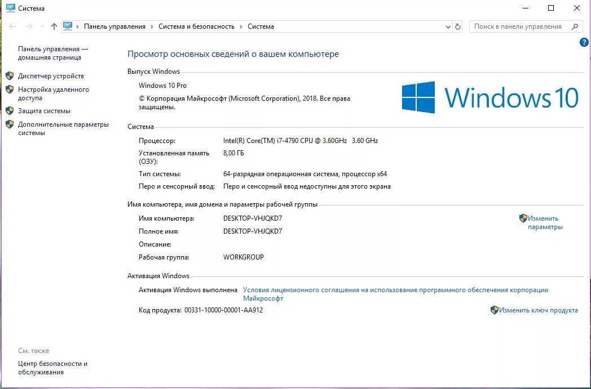Open Центр безопасности и обслуживания link
The image size is (591, 389).
coord(53,368)
